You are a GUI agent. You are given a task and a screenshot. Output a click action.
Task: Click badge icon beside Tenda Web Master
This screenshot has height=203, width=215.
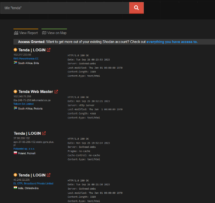[15, 92]
